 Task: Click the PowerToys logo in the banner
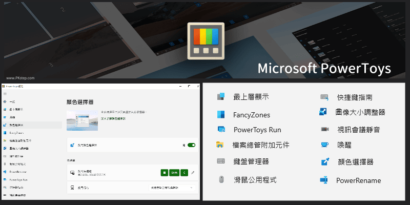coord(206,41)
